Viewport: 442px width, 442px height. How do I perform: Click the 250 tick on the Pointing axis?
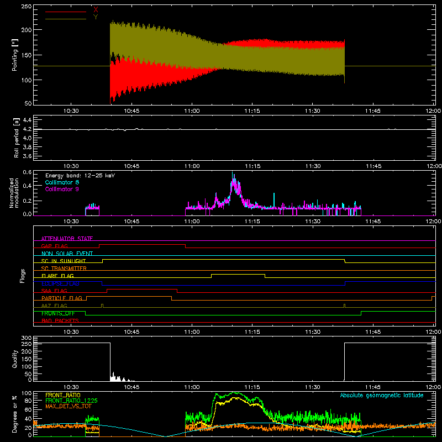pyautogui.click(x=26, y=7)
